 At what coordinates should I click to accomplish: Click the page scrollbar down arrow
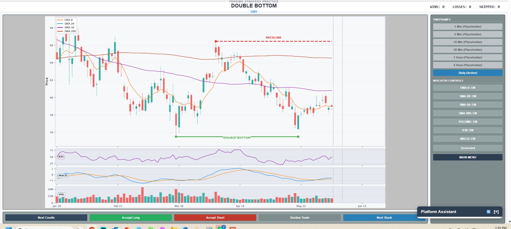(509, 222)
